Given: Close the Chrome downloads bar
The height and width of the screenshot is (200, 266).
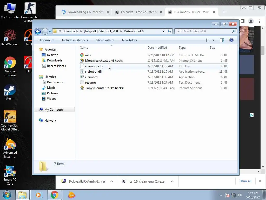Looking at the screenshot, I should 260,181.
